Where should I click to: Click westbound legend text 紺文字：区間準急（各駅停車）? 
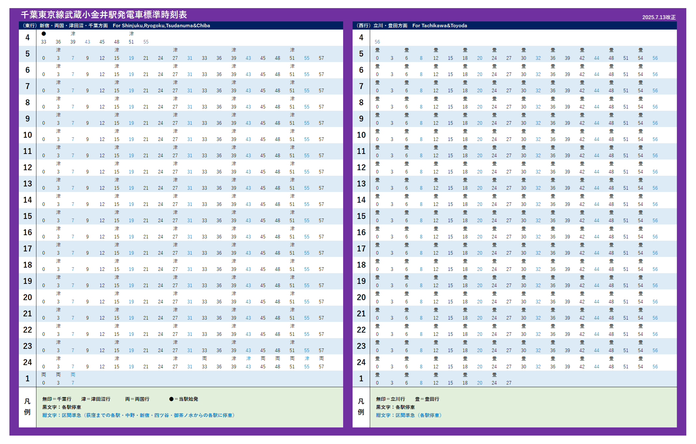409,415
